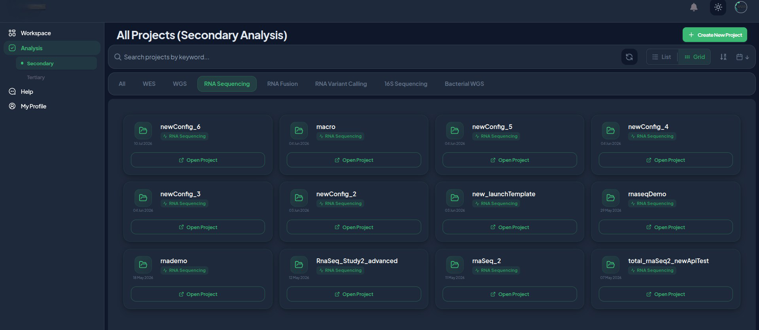Screen dimensions: 759x330
Task: Click RNA Sequencing tag on macro card
Action: click(340, 136)
